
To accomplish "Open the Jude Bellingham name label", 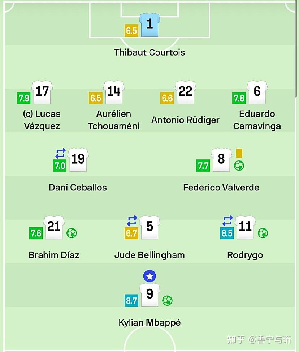I will [149, 255].
